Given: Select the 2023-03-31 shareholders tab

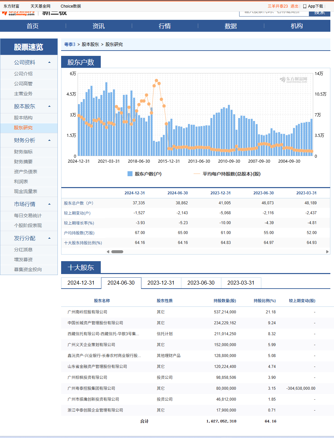Looking at the screenshot, I should (241, 283).
